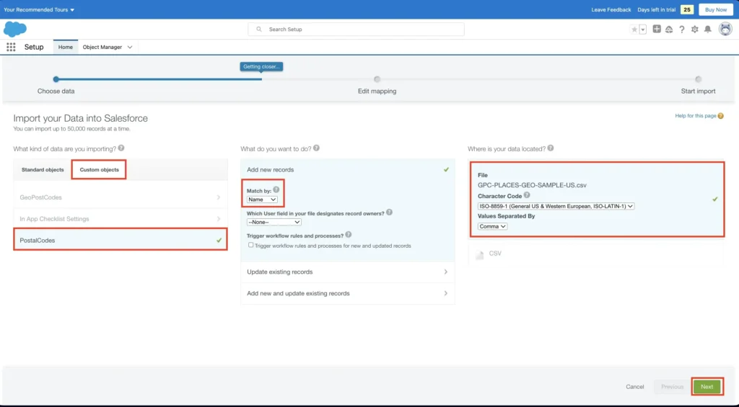Click help icon beside Character Code
The image size is (739, 407).
(527, 194)
